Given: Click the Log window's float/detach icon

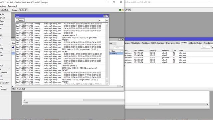Looking at the screenshot, I should tap(105, 16).
